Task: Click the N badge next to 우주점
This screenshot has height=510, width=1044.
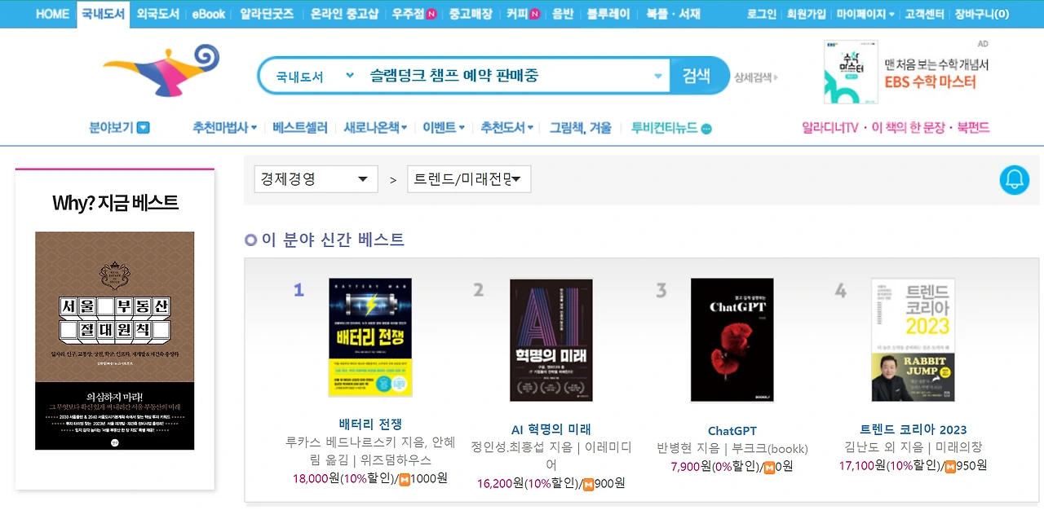Action: (431, 14)
